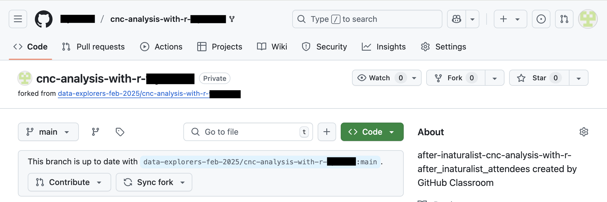Image resolution: width=607 pixels, height=202 pixels.
Task: Edit About section with gear icon
Action: tap(584, 132)
